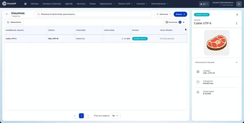Click the Estado: Activo badge in table row
Screen dimensions: 244x123
[140, 39]
